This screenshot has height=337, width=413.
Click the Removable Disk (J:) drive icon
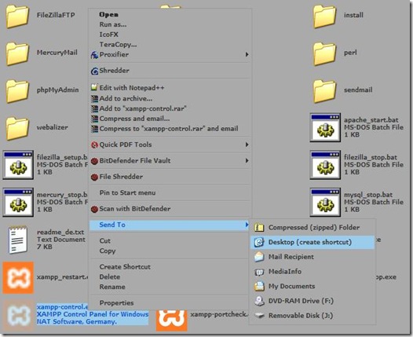click(259, 315)
